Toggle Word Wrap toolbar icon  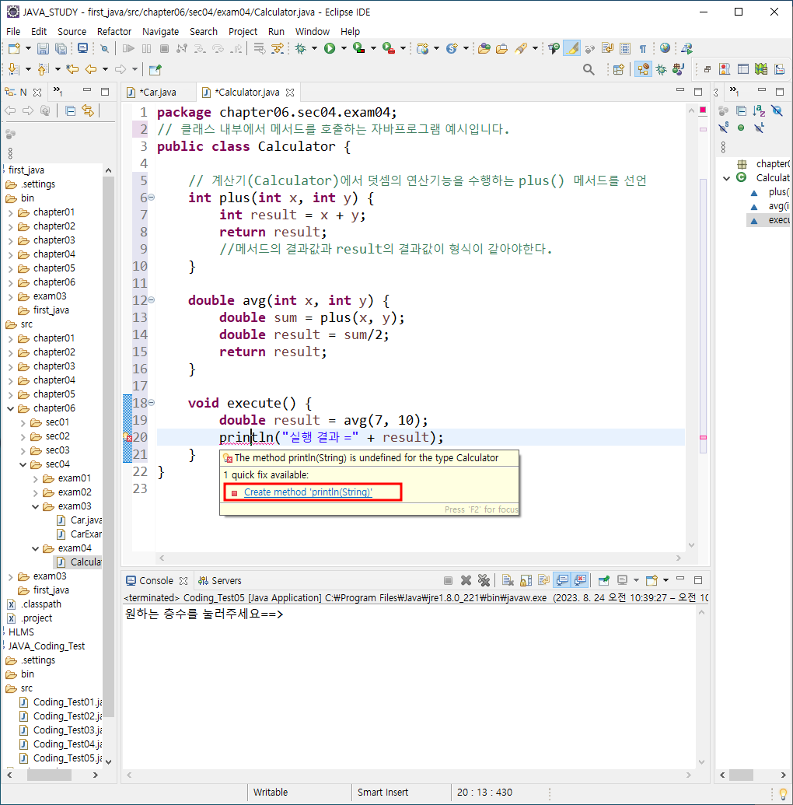[608, 48]
